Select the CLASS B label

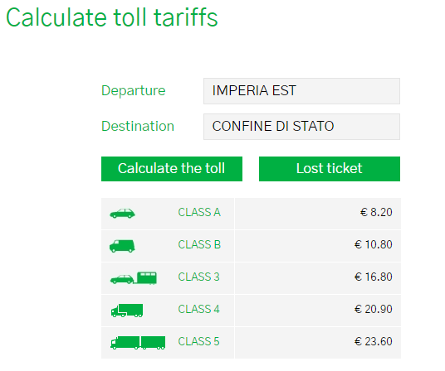point(199,244)
